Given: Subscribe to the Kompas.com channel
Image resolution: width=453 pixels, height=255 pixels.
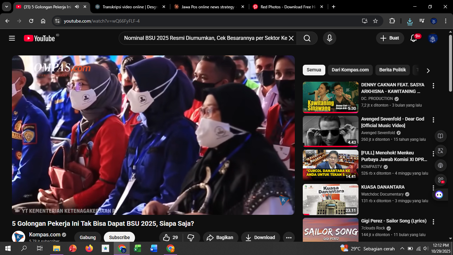Looking at the screenshot, I should [119, 237].
